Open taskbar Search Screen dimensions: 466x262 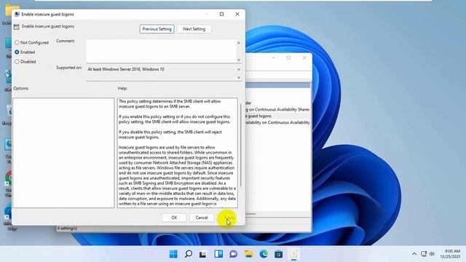click(x=189, y=254)
